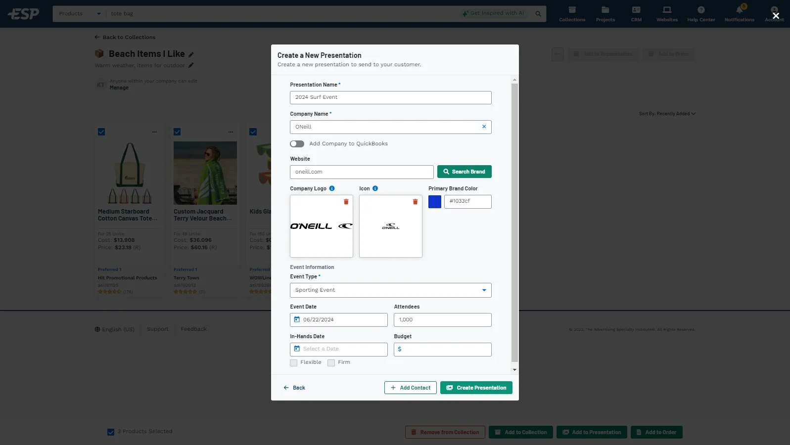Open the Support link
Viewport: 790px width, 445px height.
point(157,329)
